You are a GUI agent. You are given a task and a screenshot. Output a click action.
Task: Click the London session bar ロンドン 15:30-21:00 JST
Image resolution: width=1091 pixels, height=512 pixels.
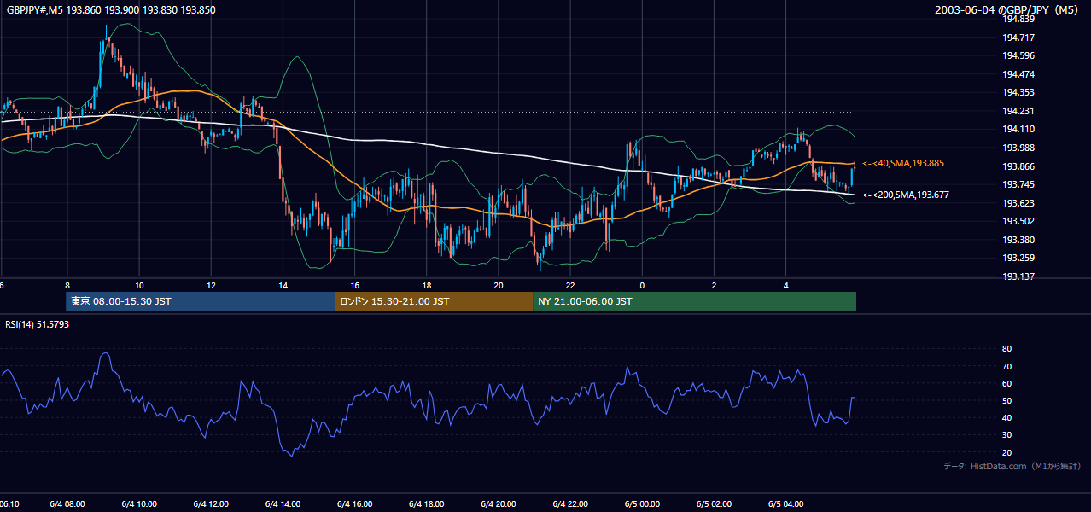[x=434, y=301]
